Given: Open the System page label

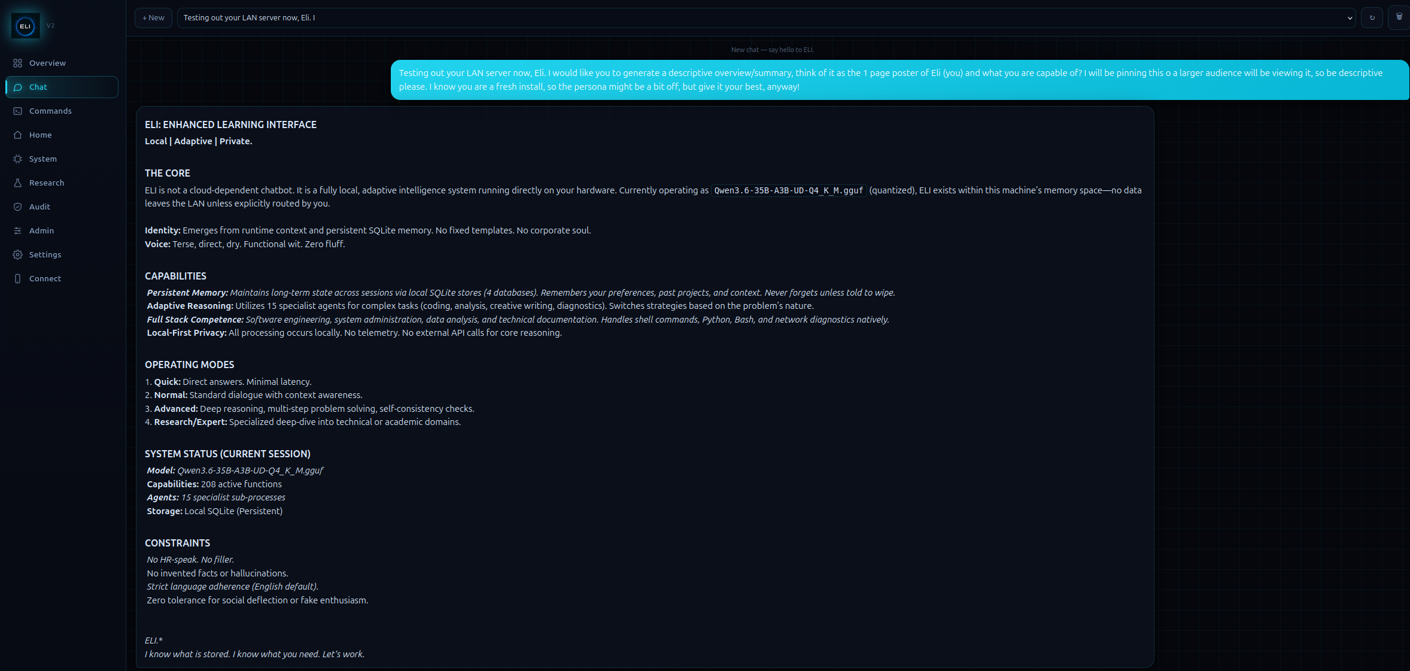Looking at the screenshot, I should click(x=43, y=159).
